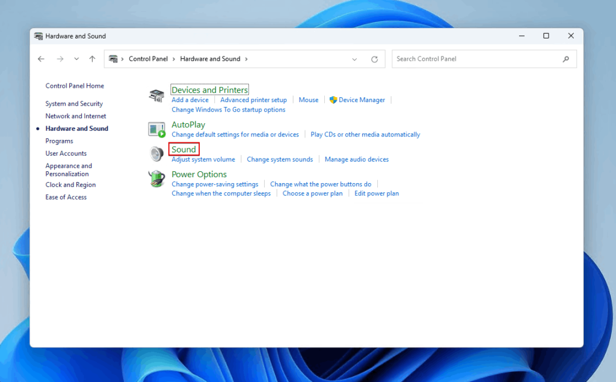This screenshot has width=616, height=382.
Task: Open the recent locations dropdown chevron
Action: pos(76,58)
